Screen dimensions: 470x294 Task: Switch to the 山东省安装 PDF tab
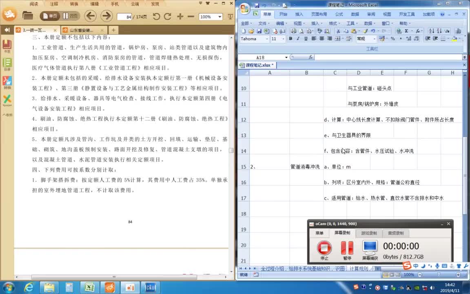[84, 30]
